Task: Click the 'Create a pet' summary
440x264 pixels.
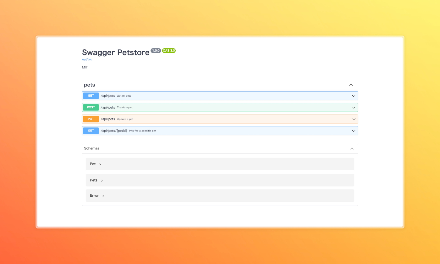Action: pyautogui.click(x=125, y=107)
